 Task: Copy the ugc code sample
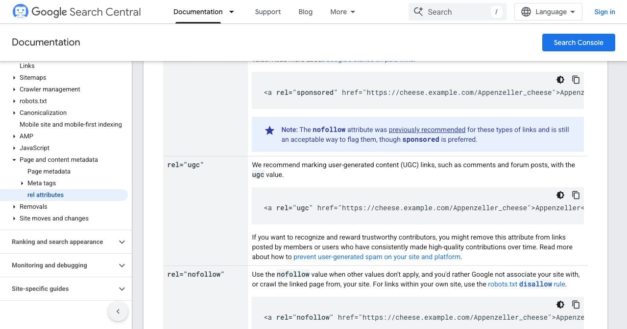pyautogui.click(x=576, y=195)
